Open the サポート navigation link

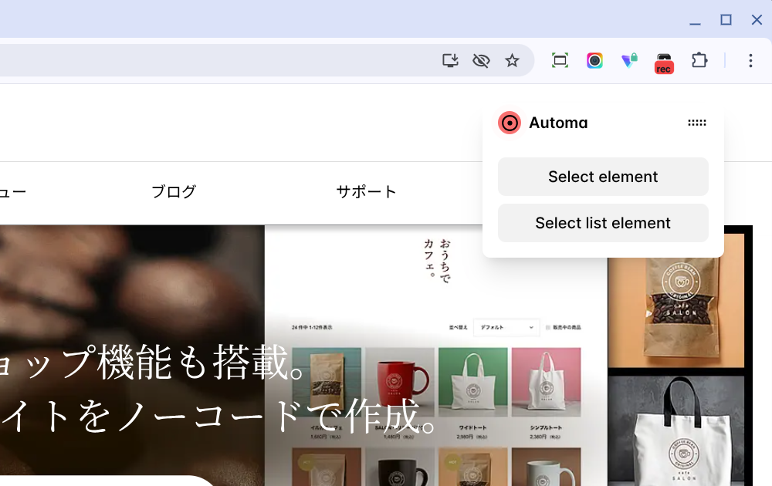pos(366,191)
